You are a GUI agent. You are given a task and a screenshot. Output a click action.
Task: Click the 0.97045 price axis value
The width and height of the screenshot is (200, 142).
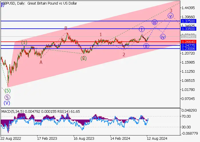(x=188, y=99)
